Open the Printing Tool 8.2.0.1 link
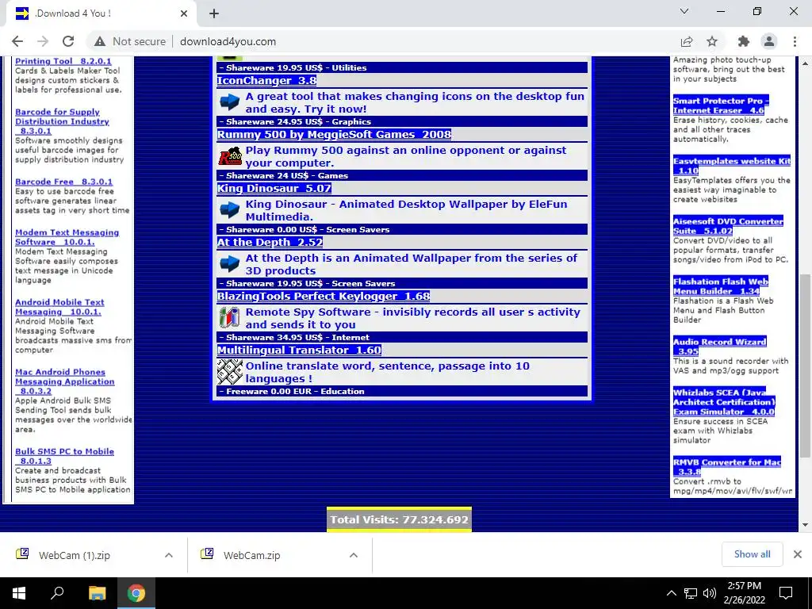Screen dimensions: 812x609 pyautogui.click(x=63, y=61)
